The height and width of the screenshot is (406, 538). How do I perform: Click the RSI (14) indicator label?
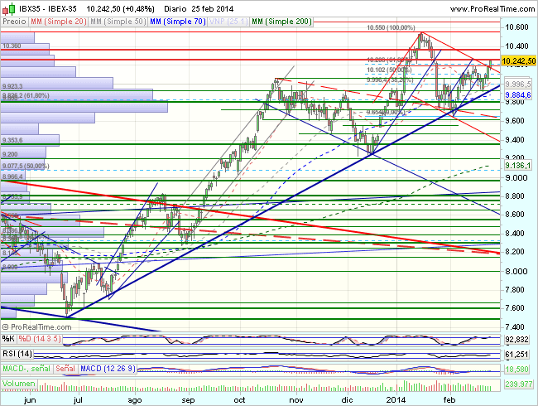17,354
